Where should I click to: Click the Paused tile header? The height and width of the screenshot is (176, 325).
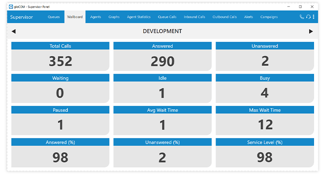point(60,110)
